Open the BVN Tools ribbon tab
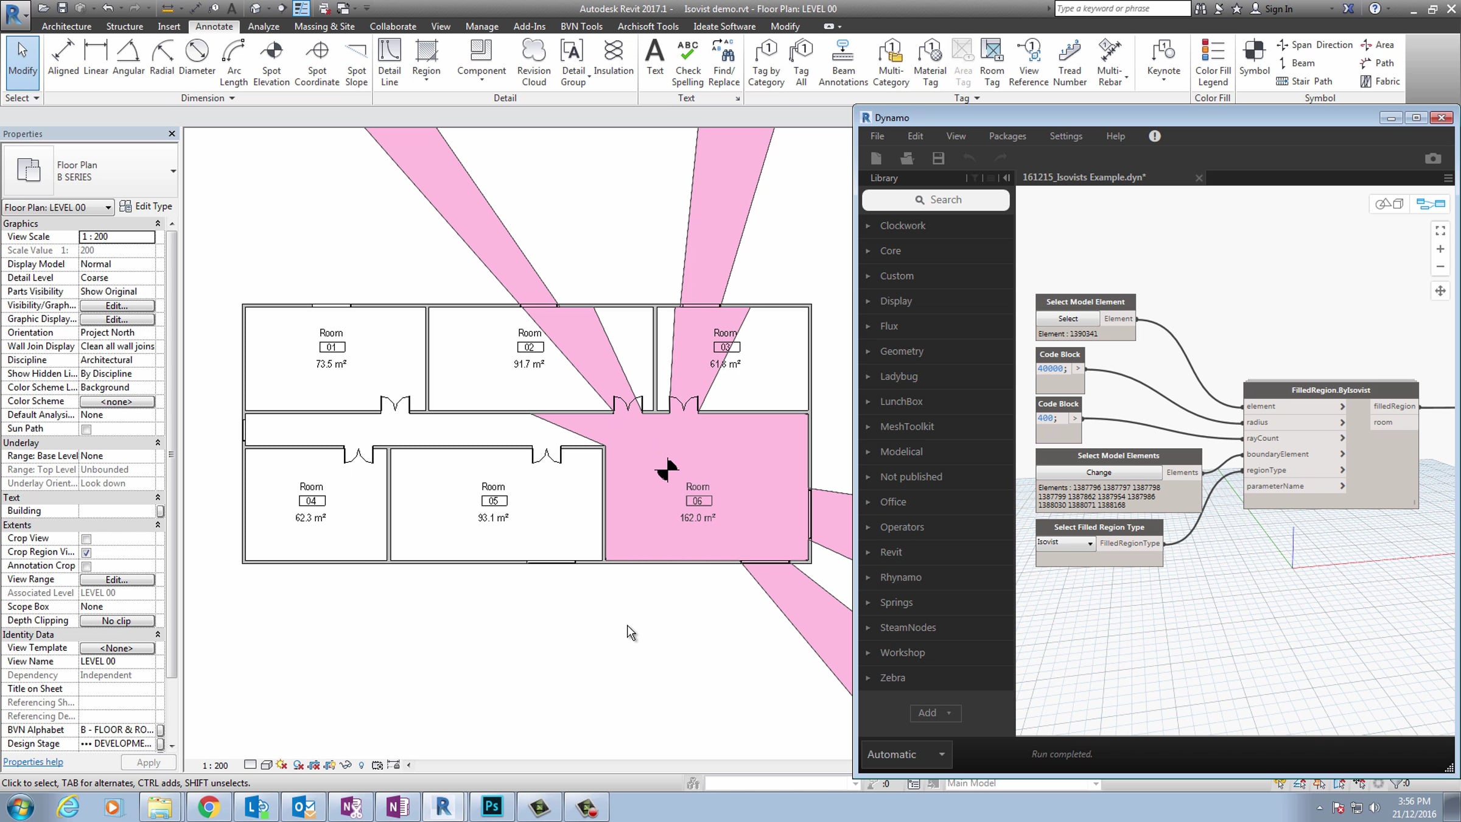The height and width of the screenshot is (822, 1461). 581,26
